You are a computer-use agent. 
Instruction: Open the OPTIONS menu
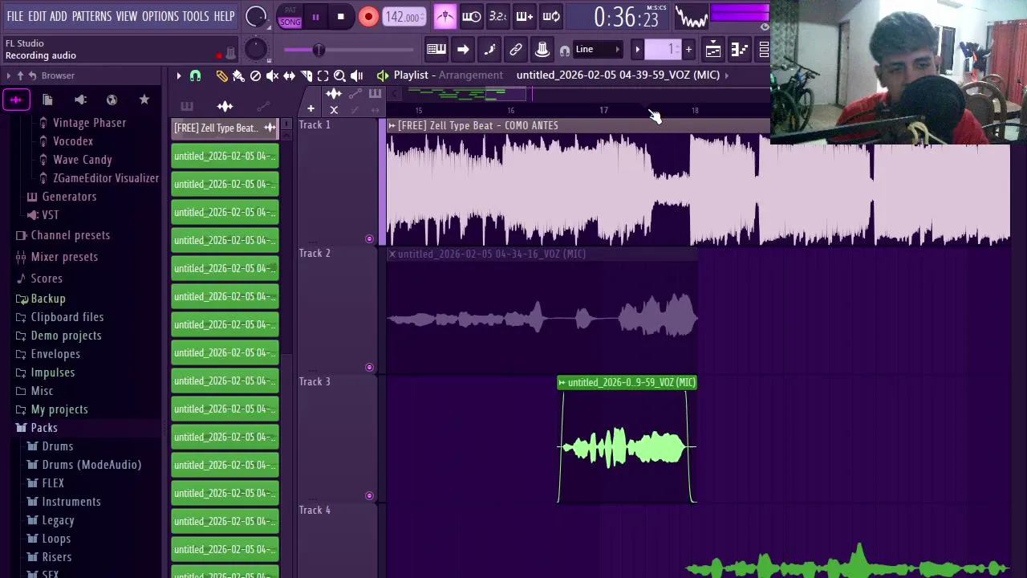[x=160, y=16]
